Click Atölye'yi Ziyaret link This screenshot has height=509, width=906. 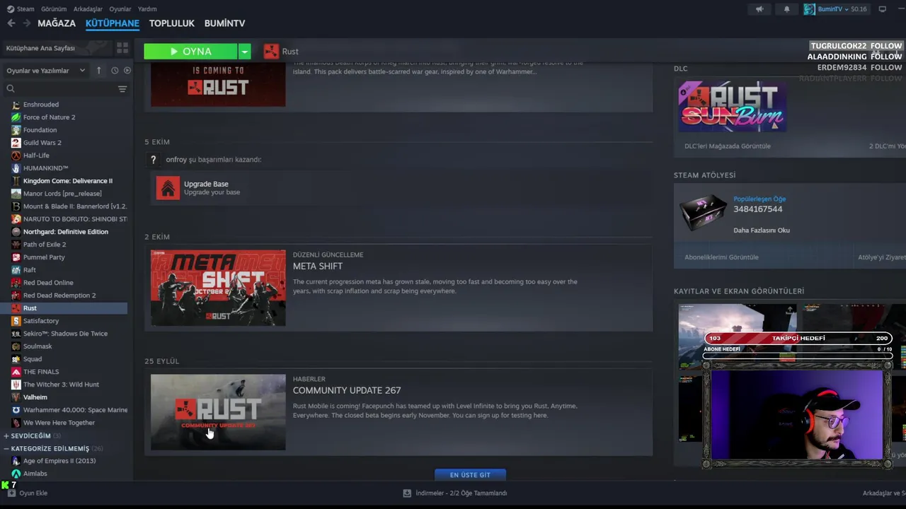tap(881, 257)
